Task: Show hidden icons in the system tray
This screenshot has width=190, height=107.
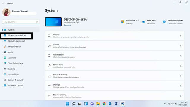Action: (165, 104)
